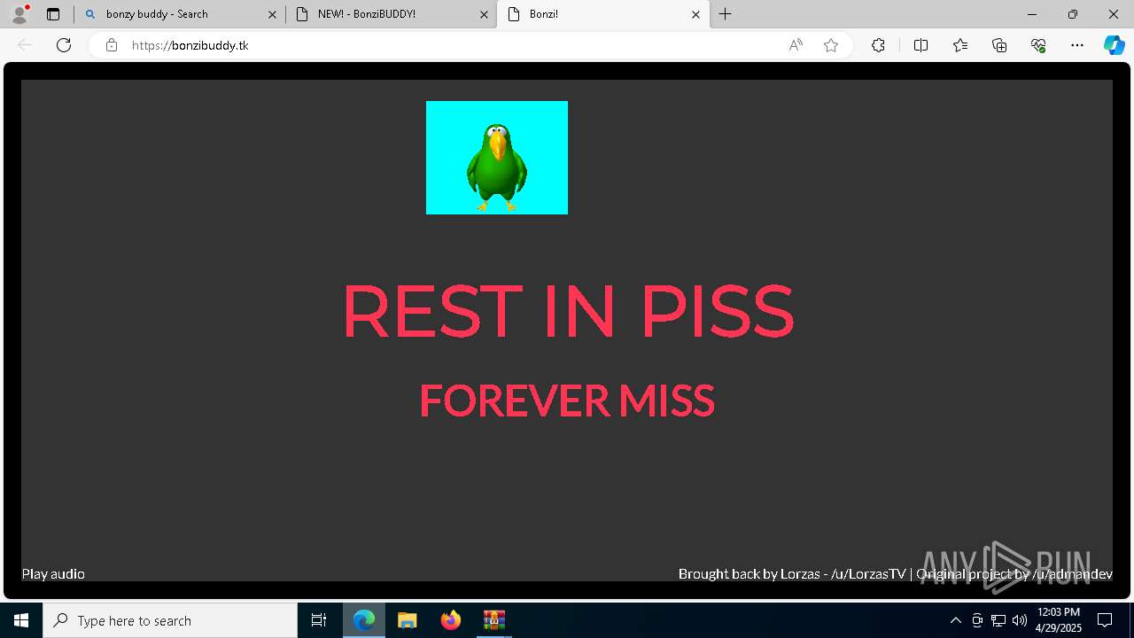The width and height of the screenshot is (1134, 638).
Task: Restore down the Edge window
Action: [1073, 14]
